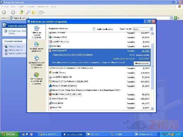Click the Forward arrow in Painel de controle toolbar
183x137 pixels.
(x=13, y=12)
